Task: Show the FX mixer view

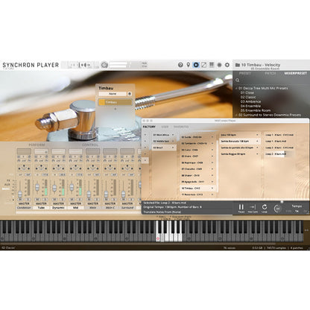Action: pyautogui.click(x=8, y=180)
